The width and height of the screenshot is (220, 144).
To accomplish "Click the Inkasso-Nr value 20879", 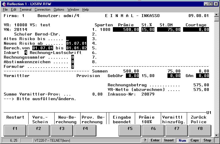I will 148,94.
